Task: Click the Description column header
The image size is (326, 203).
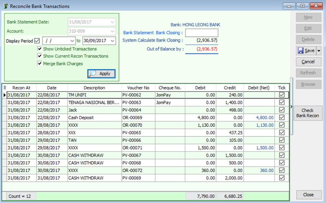Action: click(94, 88)
